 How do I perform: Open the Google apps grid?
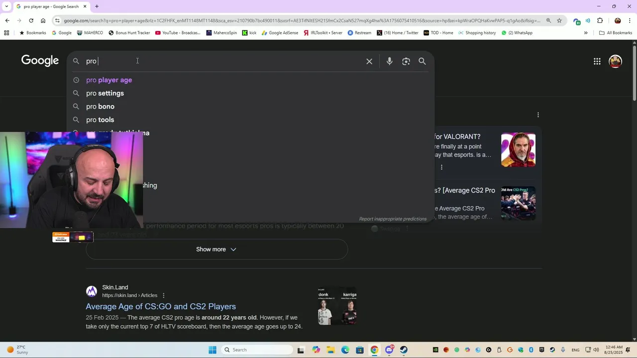click(x=597, y=61)
